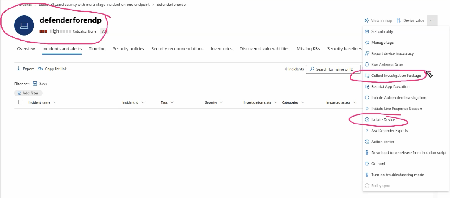Select Isolate Device from the menu
This screenshot has width=450, height=198.
[383, 120]
